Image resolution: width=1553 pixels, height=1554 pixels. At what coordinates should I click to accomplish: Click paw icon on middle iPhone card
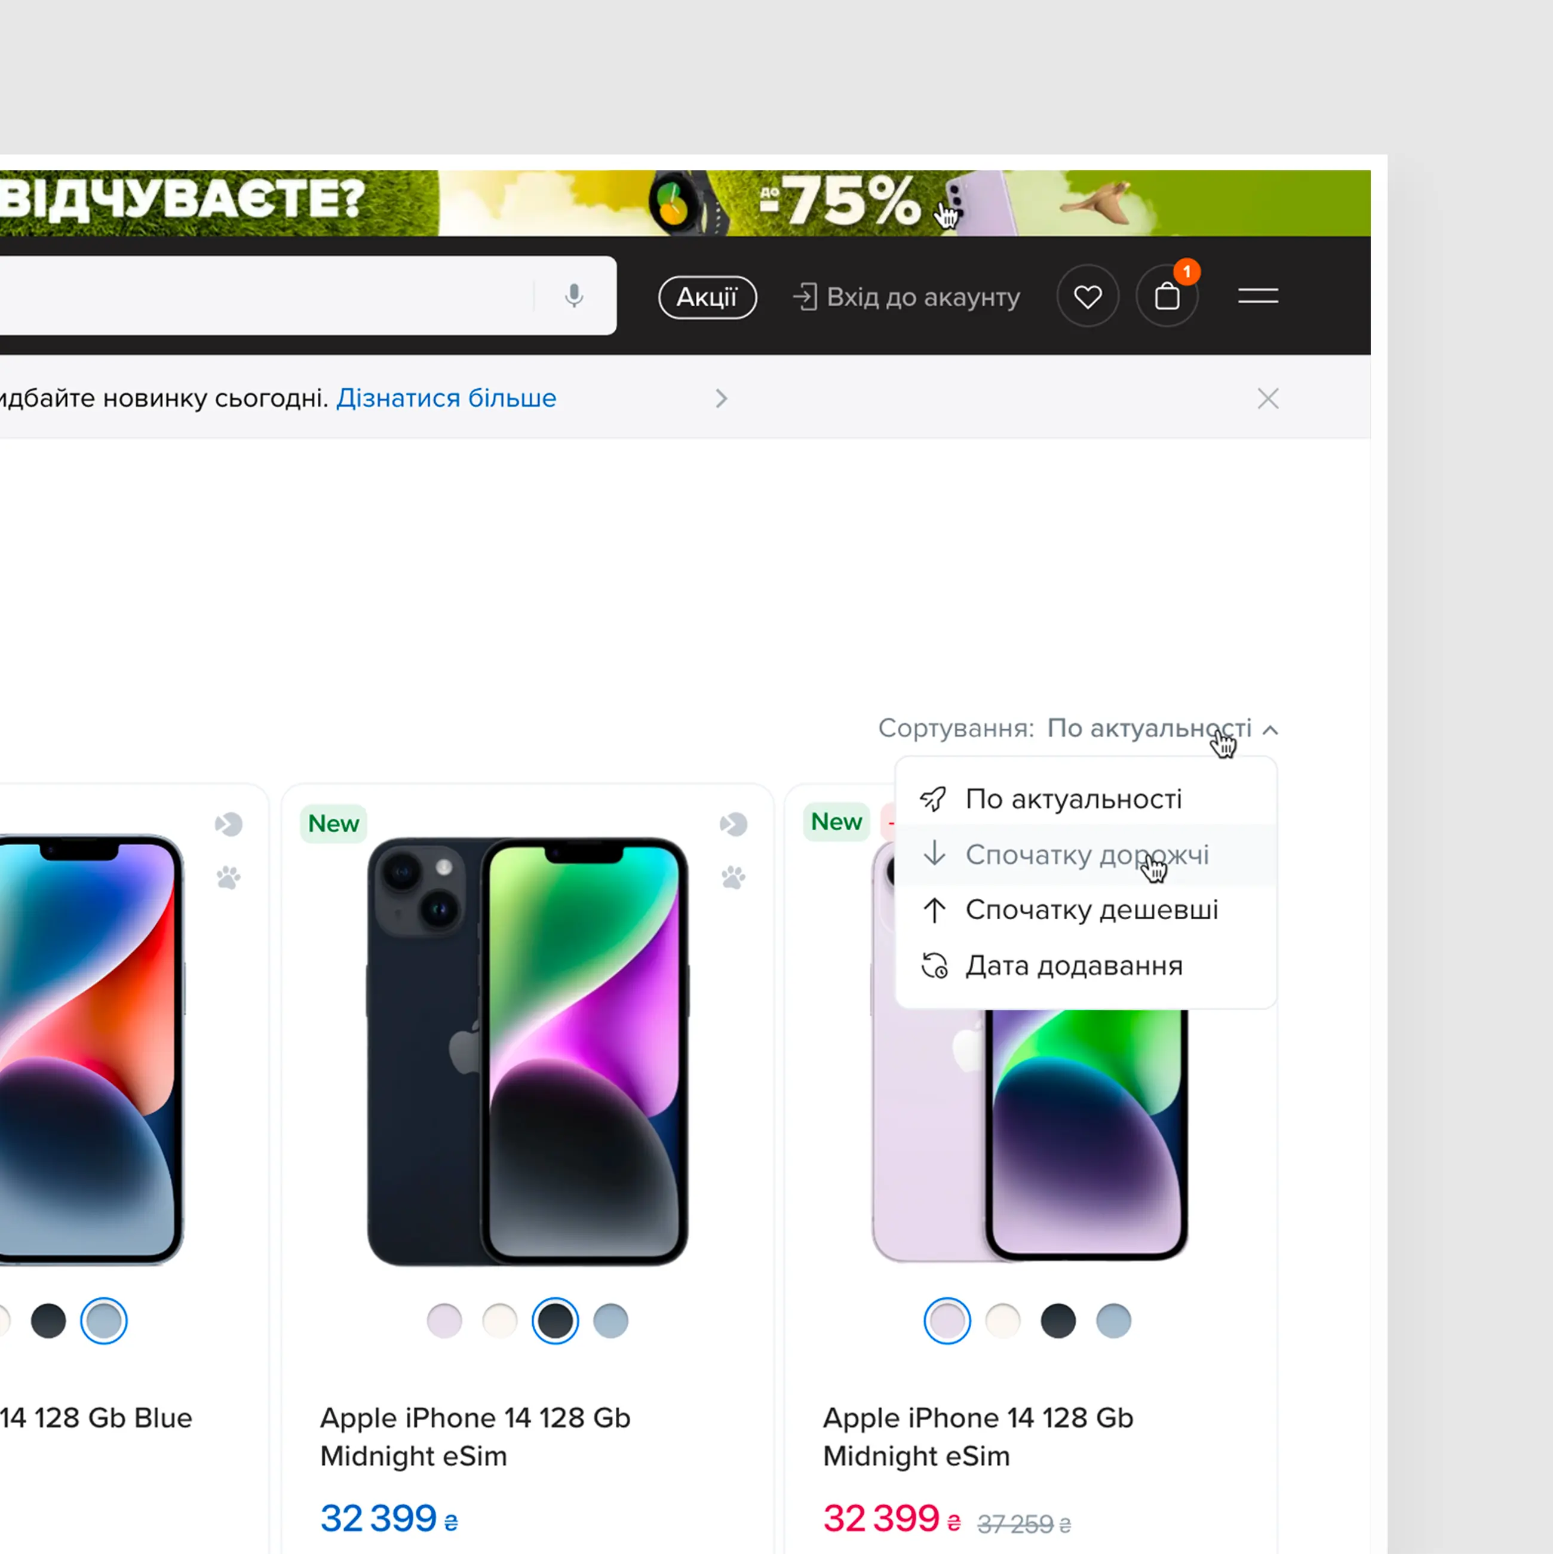click(x=733, y=877)
